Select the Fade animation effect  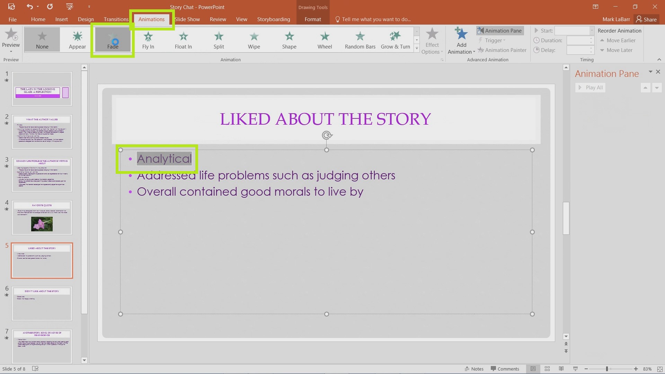113,40
